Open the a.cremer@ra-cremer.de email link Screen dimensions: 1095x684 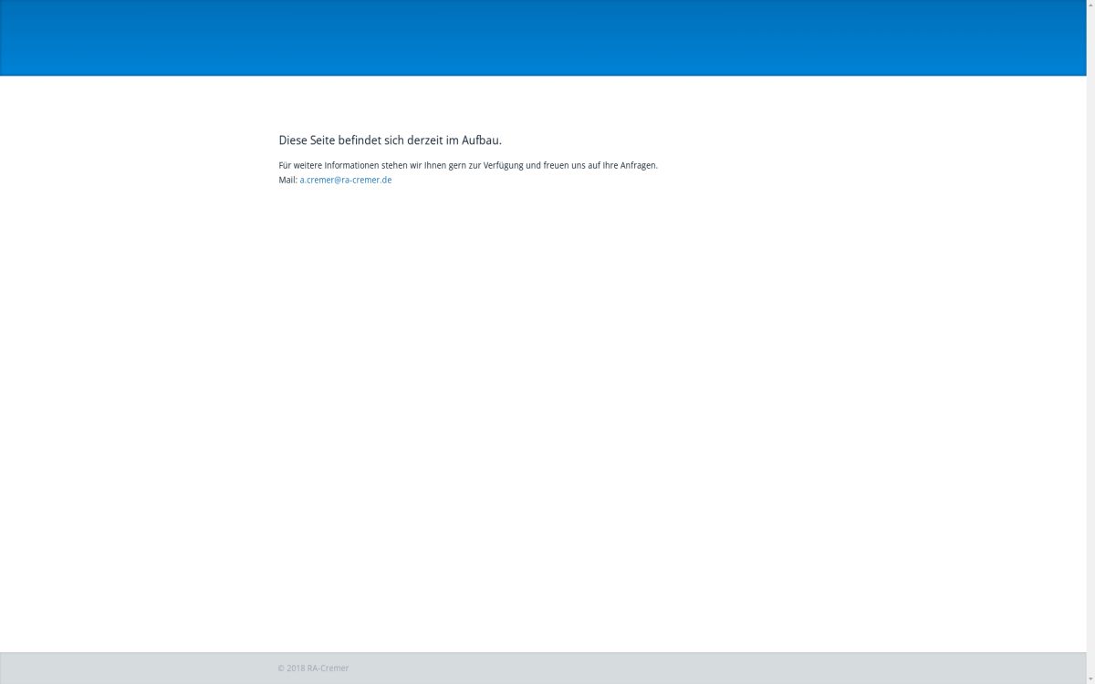click(x=345, y=180)
